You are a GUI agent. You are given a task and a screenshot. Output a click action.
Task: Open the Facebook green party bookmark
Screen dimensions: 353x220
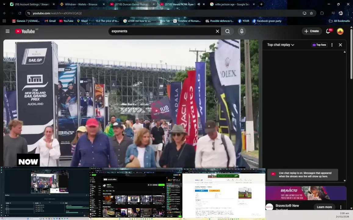pyautogui.click(x=267, y=21)
